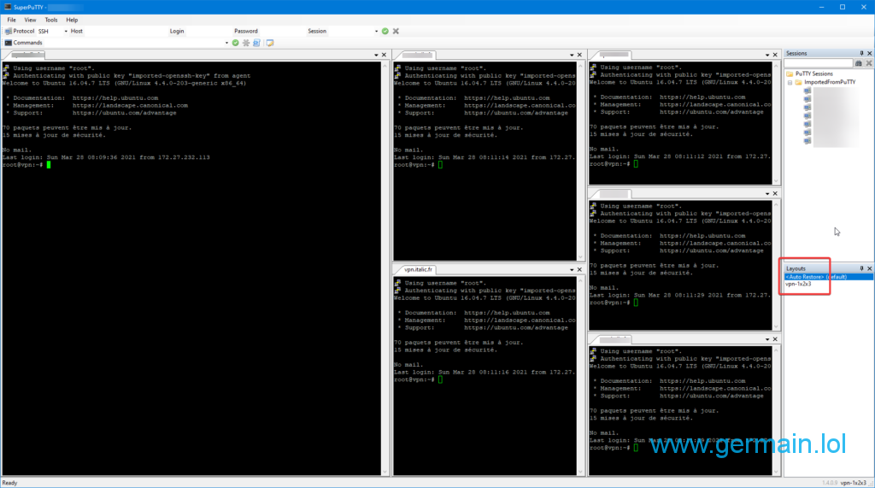Toggle auto-hide pin on Layouts panel
875x488 pixels.
point(860,268)
